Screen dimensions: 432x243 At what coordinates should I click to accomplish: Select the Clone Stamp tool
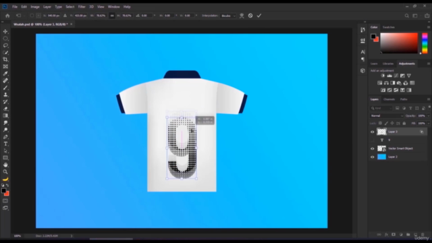[5, 94]
